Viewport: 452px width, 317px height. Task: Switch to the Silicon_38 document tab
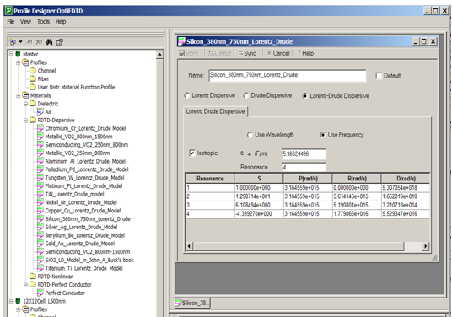tap(192, 303)
